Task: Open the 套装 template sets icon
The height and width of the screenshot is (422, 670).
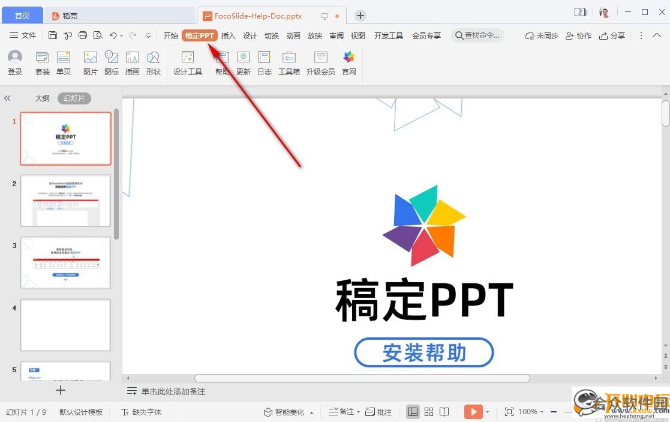Action: click(43, 63)
